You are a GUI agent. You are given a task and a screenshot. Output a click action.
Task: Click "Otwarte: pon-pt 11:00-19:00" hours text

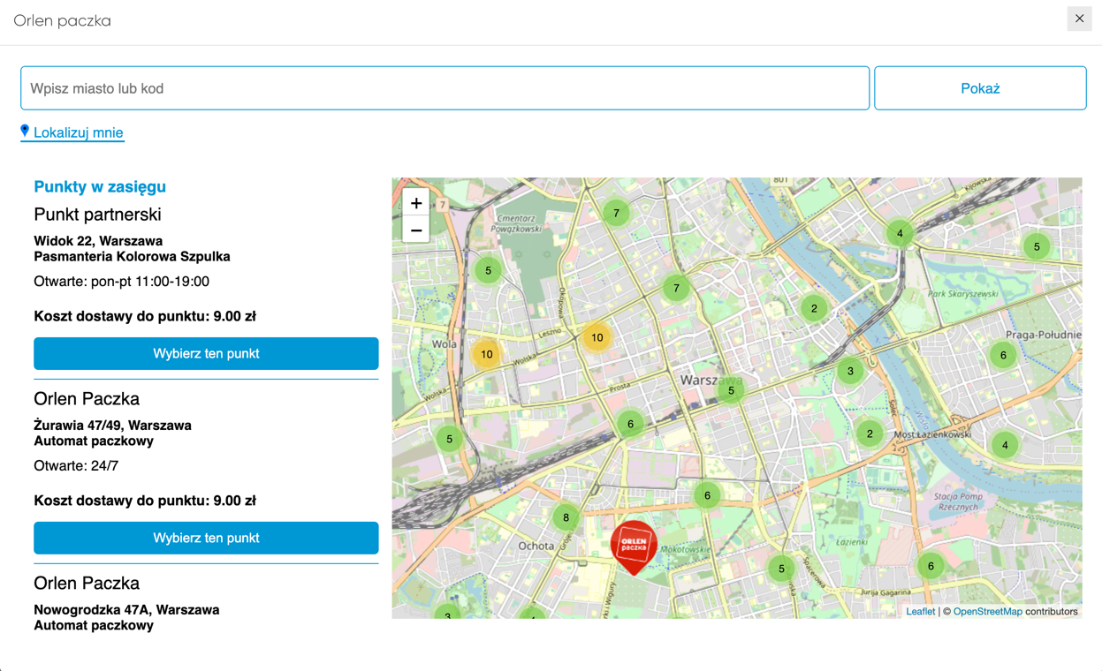[x=121, y=282]
